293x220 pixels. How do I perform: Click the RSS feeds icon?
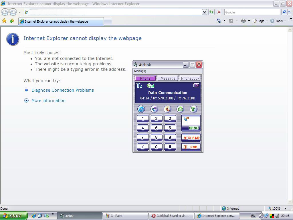(231, 21)
